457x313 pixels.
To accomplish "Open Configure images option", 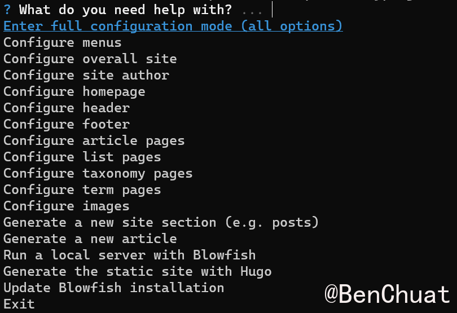I will (x=66, y=206).
